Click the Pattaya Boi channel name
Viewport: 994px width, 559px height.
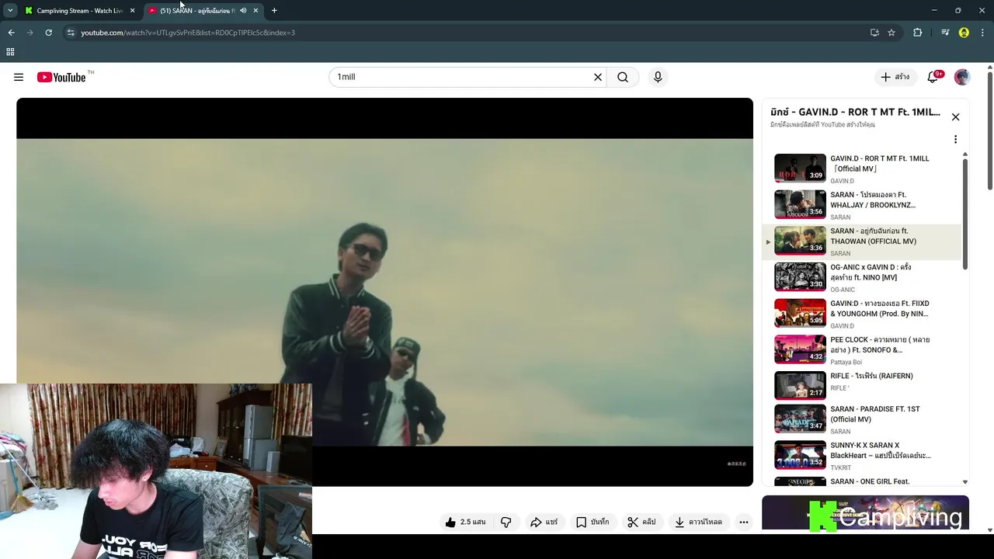(846, 363)
